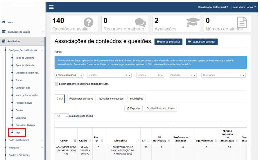Click the Início home icon
The image size is (260, 160).
3,22
